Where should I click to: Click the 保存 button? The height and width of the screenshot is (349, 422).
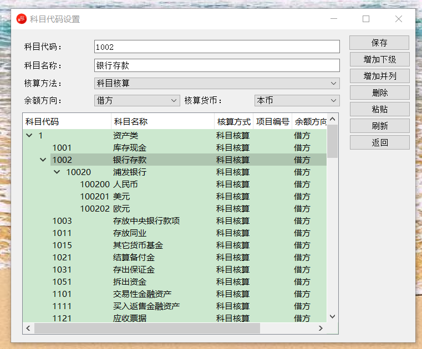click(x=379, y=43)
